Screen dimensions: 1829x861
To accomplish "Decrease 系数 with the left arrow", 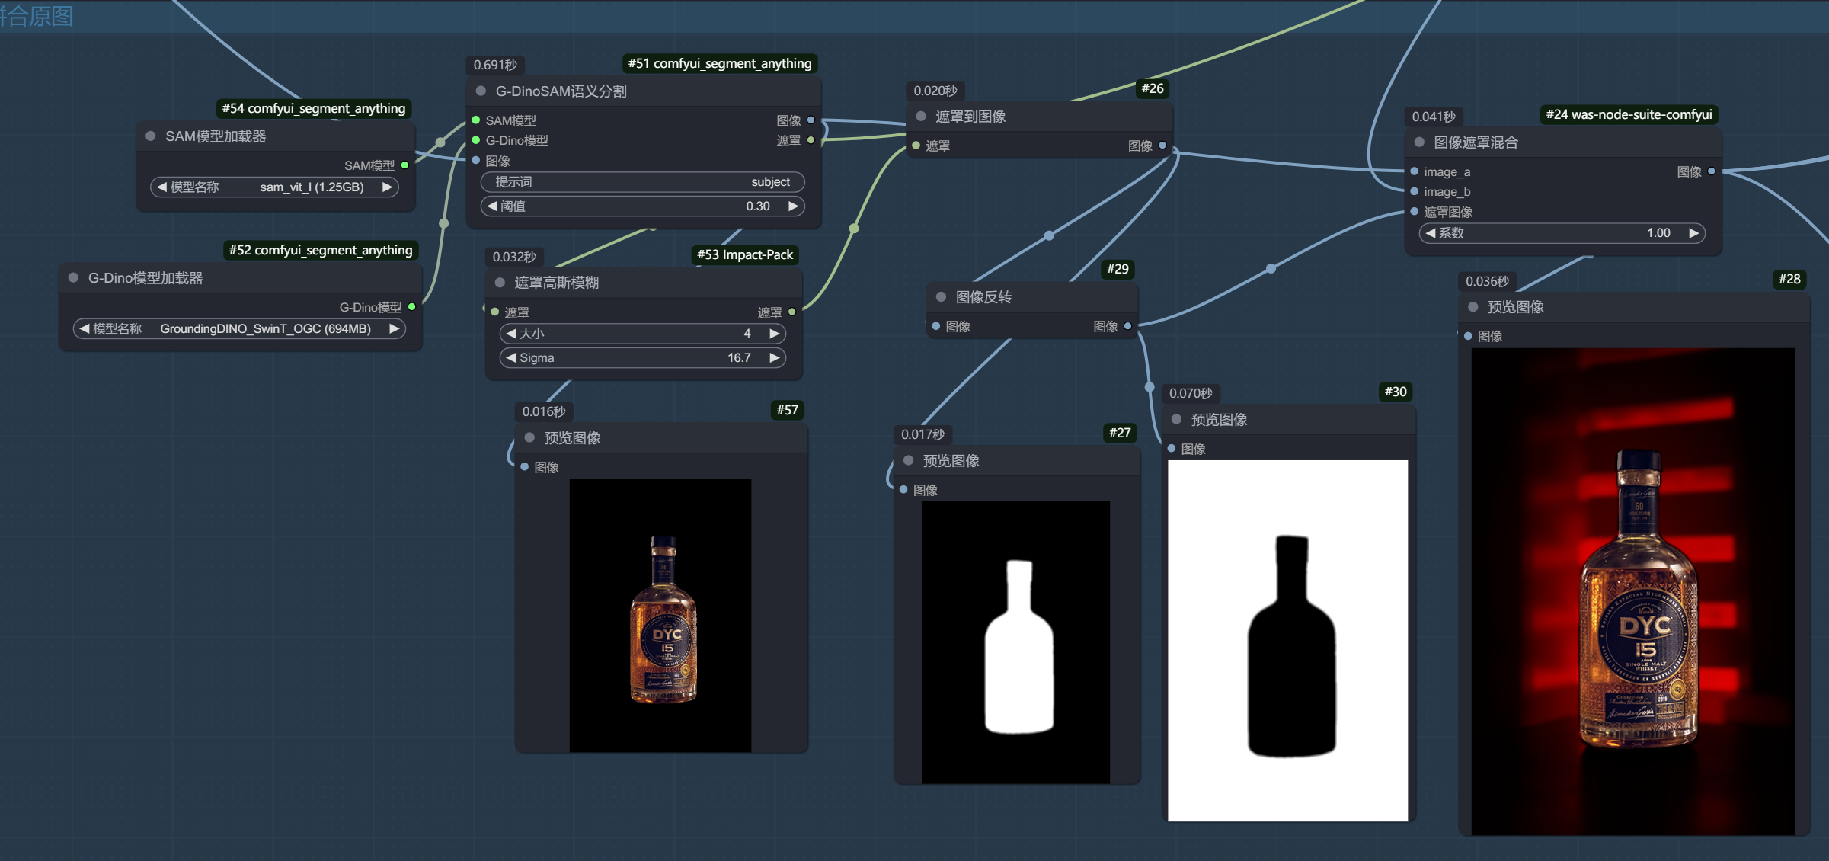I will coord(1431,233).
